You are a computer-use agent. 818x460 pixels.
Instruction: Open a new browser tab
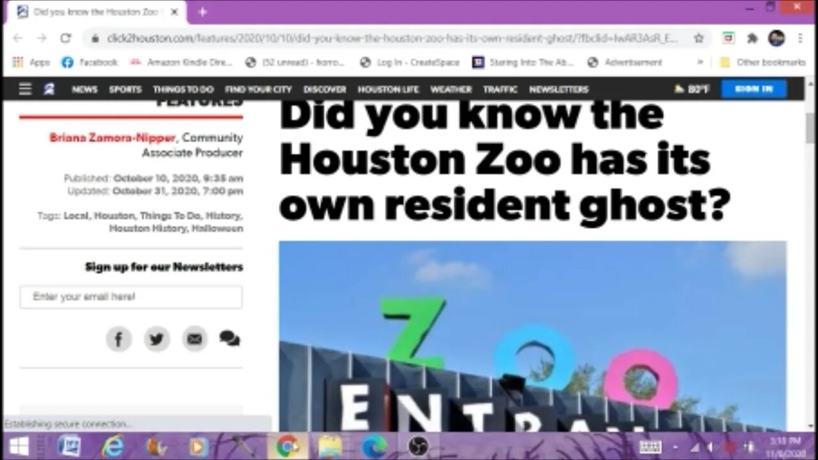(202, 12)
